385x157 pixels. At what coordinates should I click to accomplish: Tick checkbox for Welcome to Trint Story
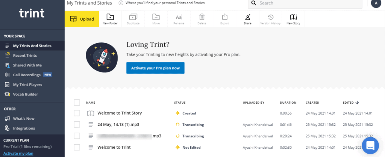tap(77, 113)
